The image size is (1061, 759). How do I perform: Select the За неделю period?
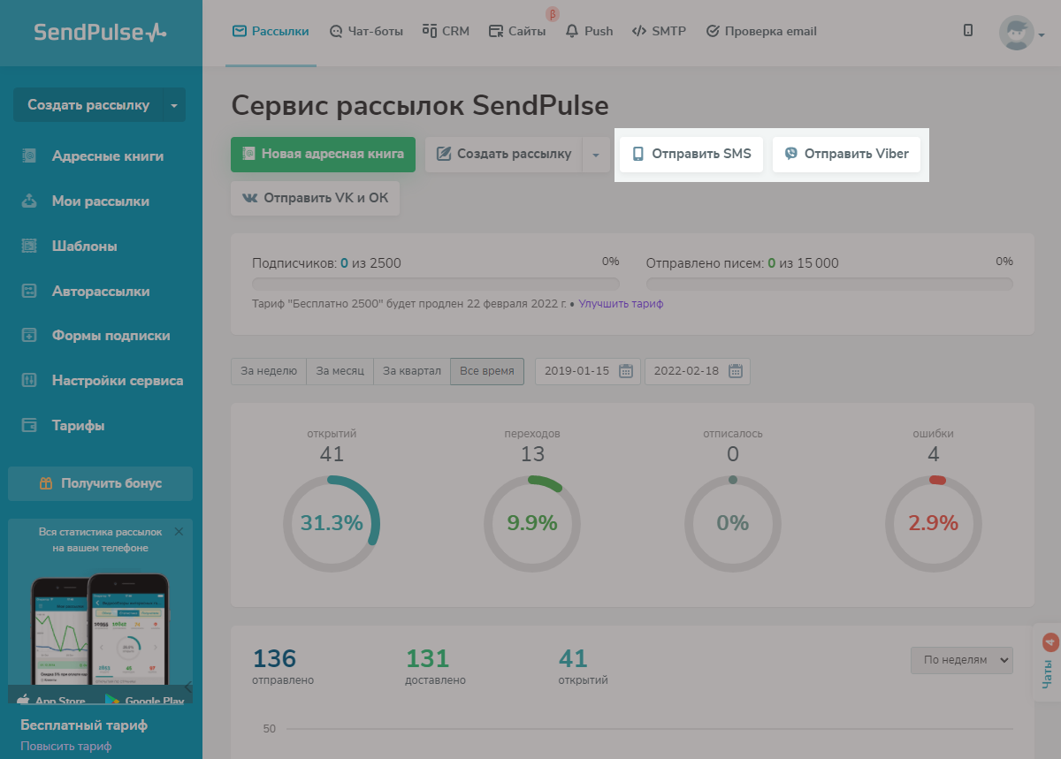pos(269,371)
